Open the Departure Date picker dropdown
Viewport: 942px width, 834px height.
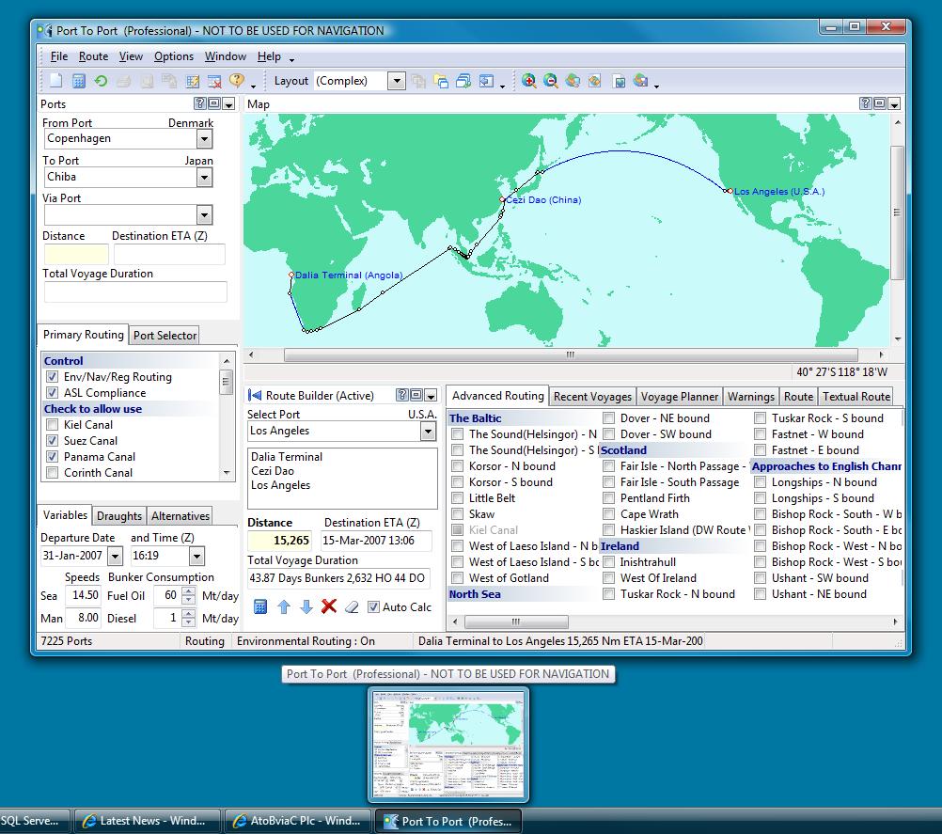click(115, 556)
